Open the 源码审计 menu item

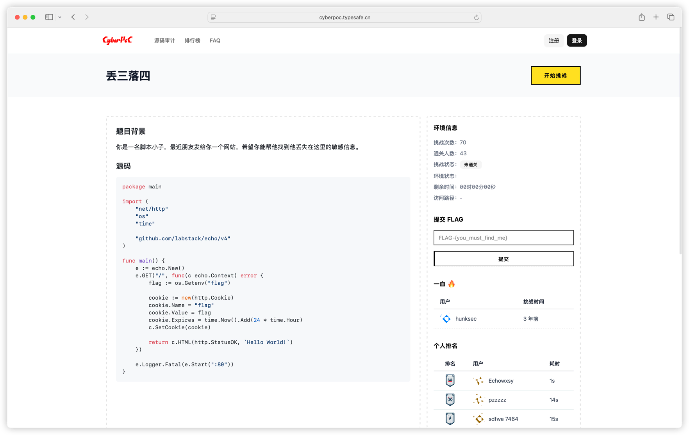164,41
